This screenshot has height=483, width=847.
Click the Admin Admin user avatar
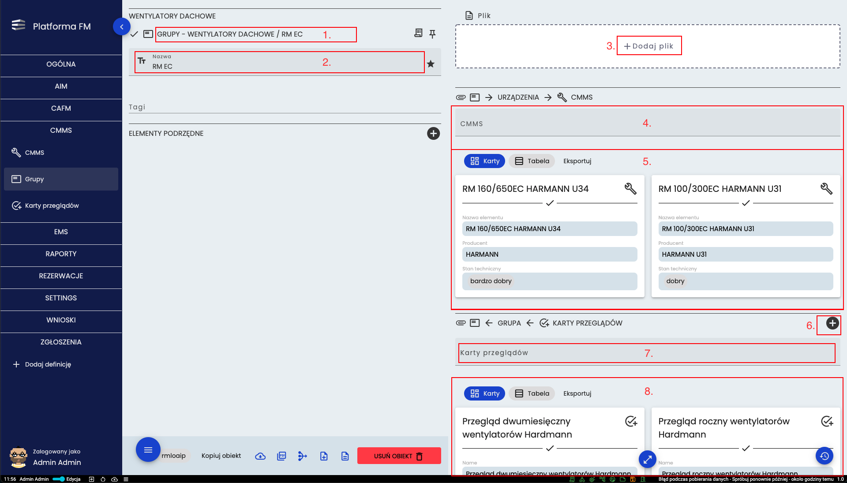19,457
